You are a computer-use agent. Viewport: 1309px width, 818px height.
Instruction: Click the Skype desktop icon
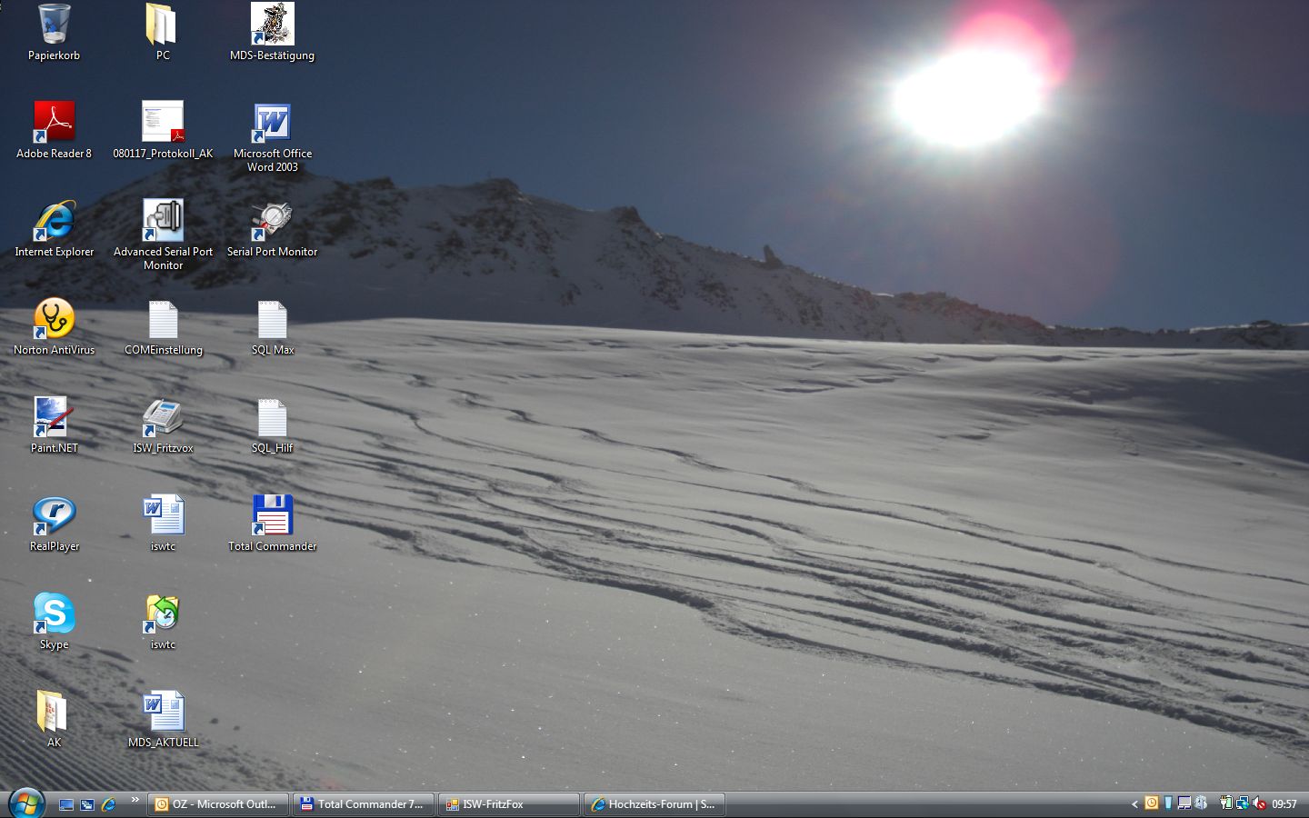coord(54,614)
